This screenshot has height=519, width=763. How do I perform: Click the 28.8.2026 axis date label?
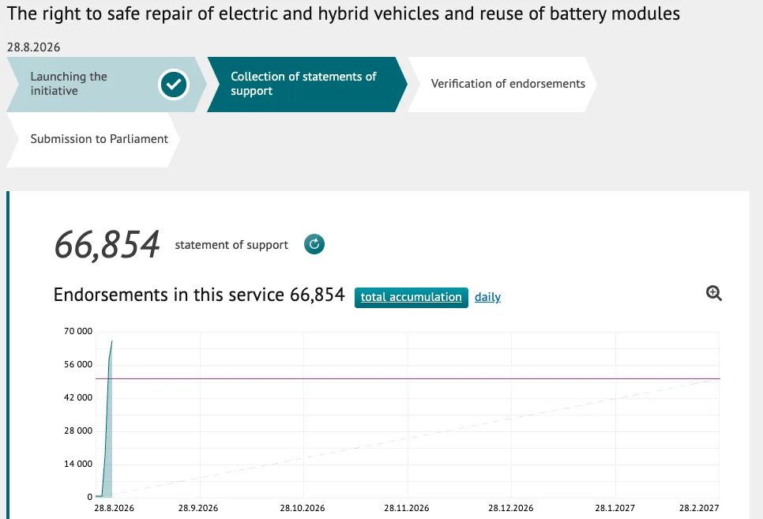(114, 508)
